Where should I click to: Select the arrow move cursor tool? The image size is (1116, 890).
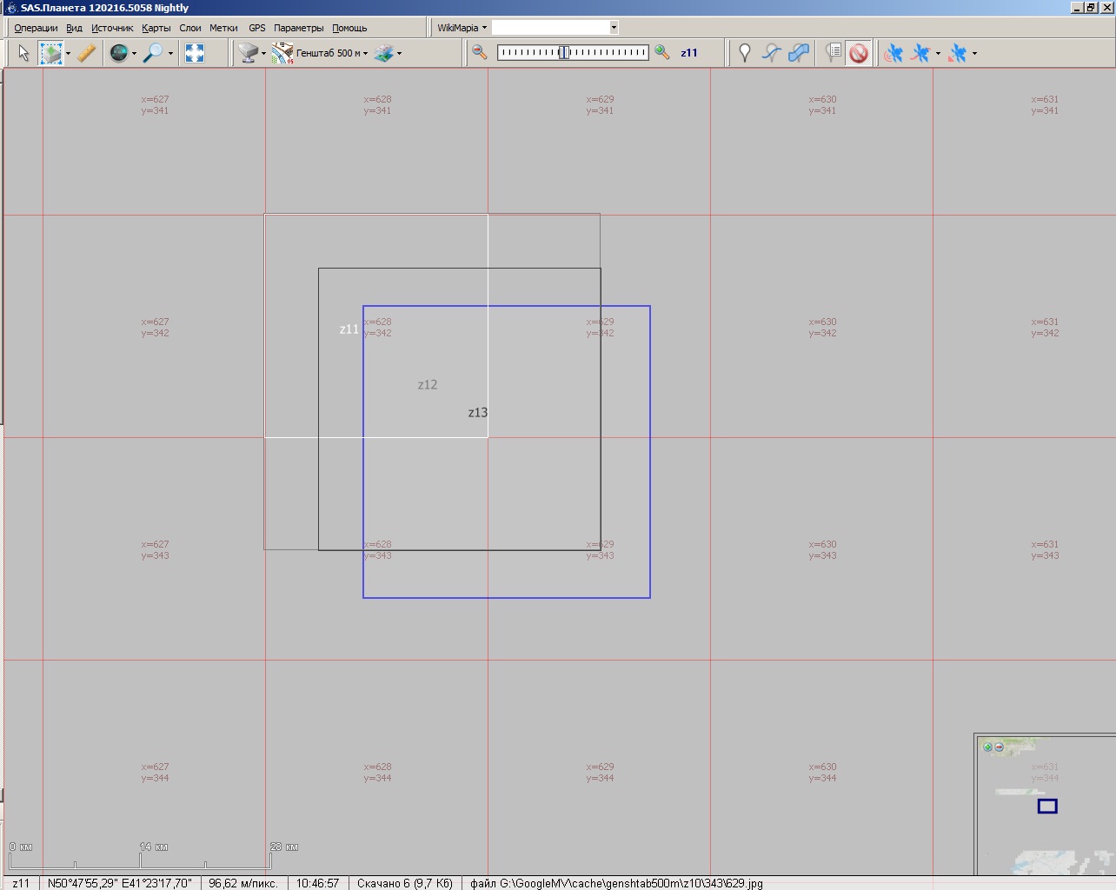[23, 54]
